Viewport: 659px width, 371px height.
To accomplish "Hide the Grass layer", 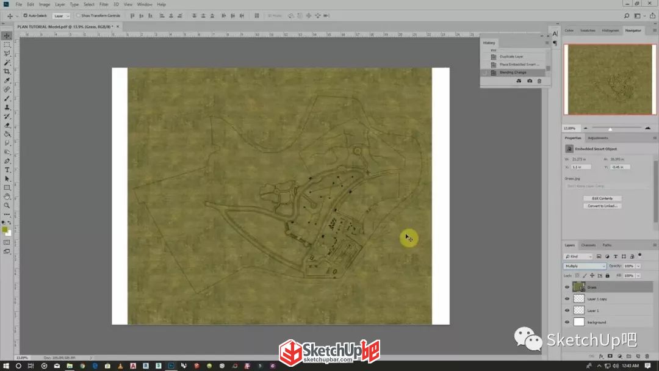I will 567,287.
